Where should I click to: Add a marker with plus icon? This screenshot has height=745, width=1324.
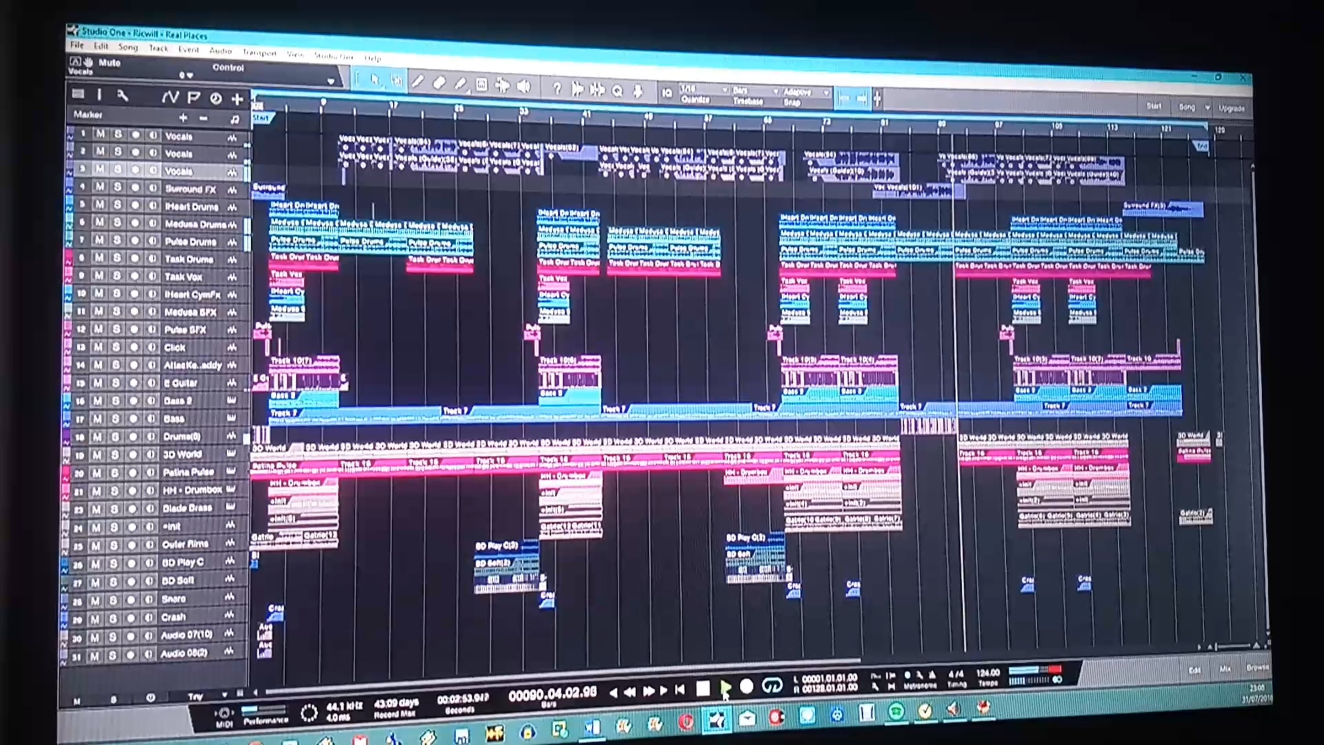[183, 118]
